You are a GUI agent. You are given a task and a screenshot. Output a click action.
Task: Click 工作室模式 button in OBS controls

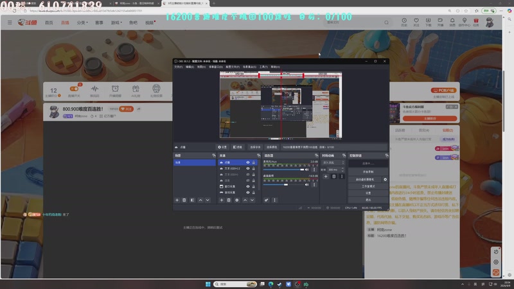(368, 186)
